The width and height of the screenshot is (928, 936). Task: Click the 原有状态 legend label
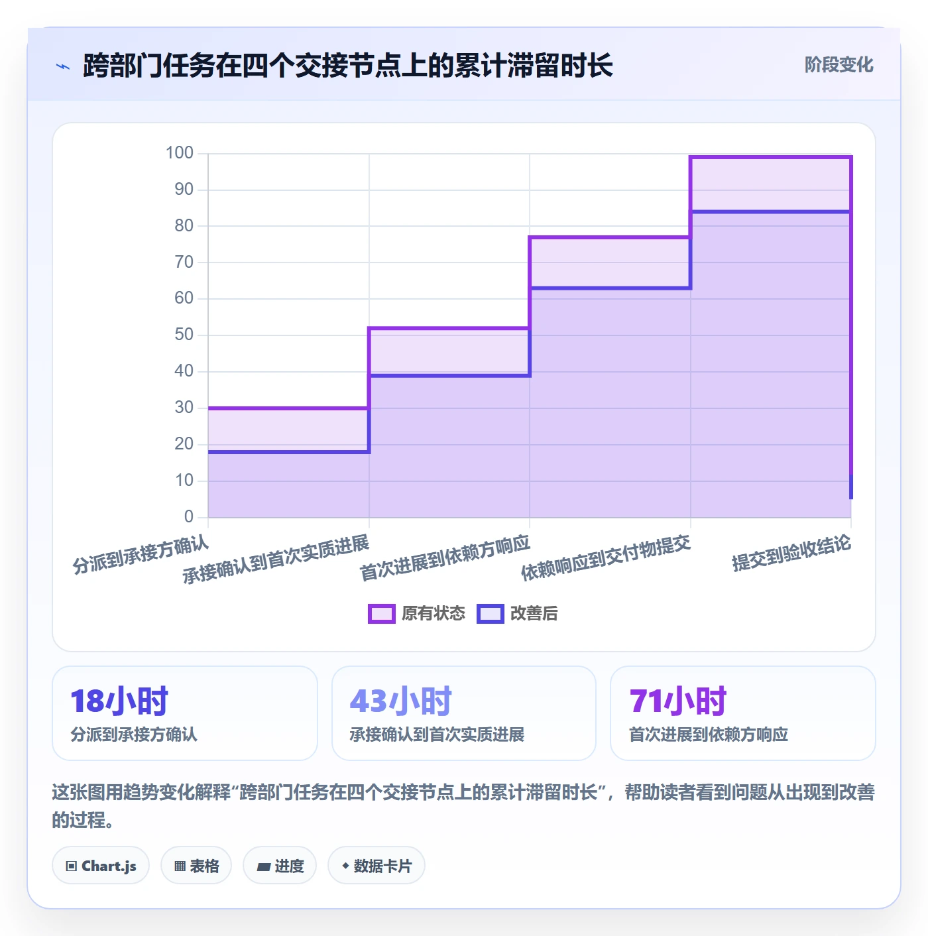pos(434,614)
